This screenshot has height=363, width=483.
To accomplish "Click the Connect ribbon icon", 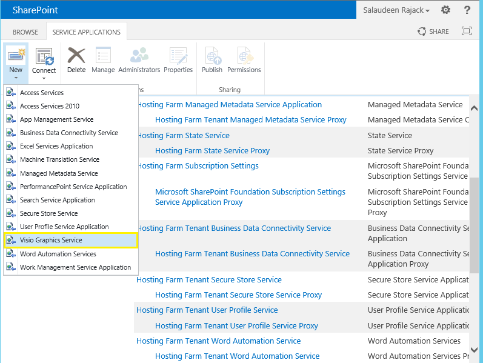I will pyautogui.click(x=44, y=56).
